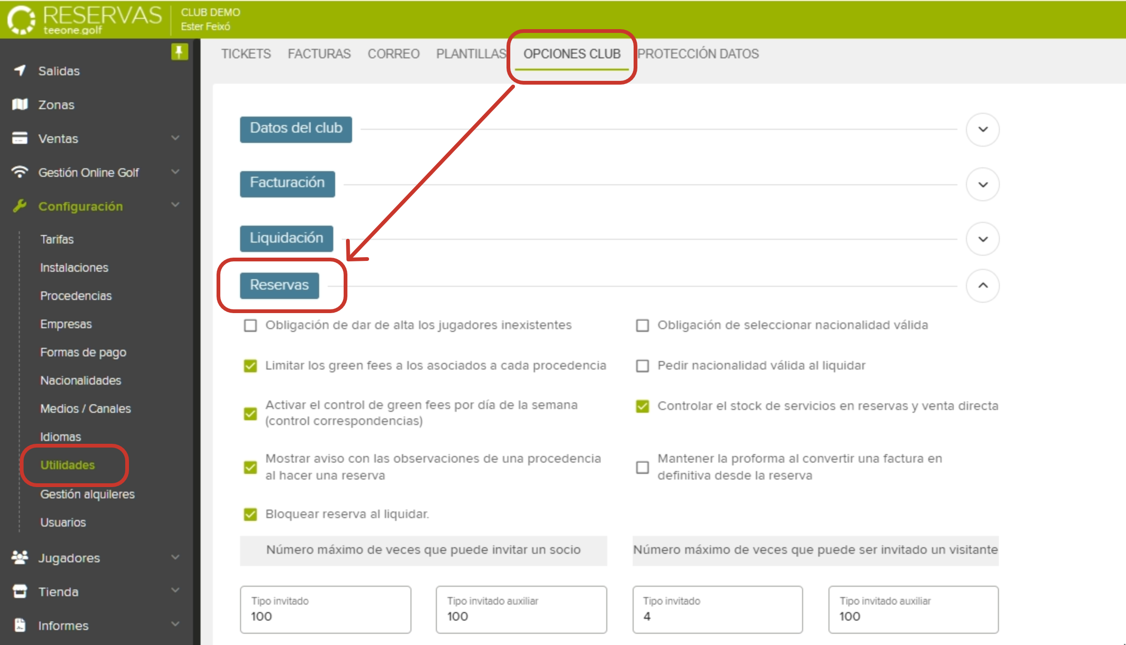The image size is (1126, 645).
Task: Open the Zonas map icon
Action: [19, 104]
